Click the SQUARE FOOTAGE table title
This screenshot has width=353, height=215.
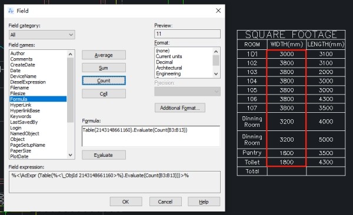pyautogui.click(x=291, y=35)
